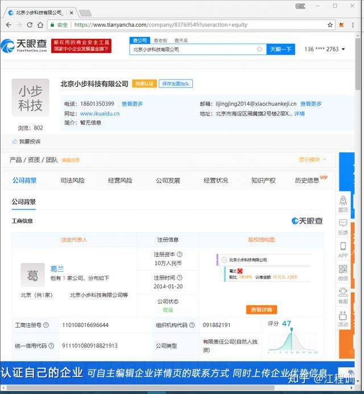
Task: Click the browser keyboard icon in title bar
Action: [x=300, y=6]
